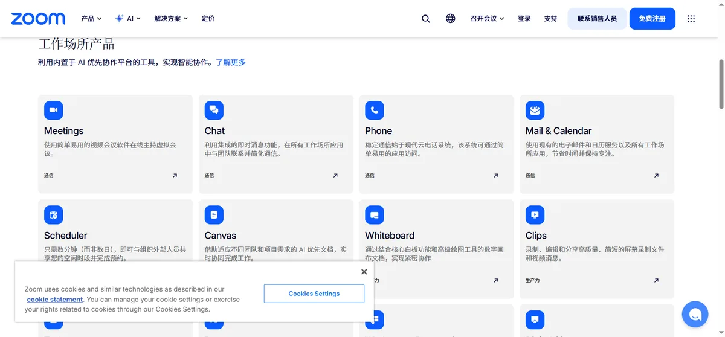Open the language globe icon

(x=451, y=19)
